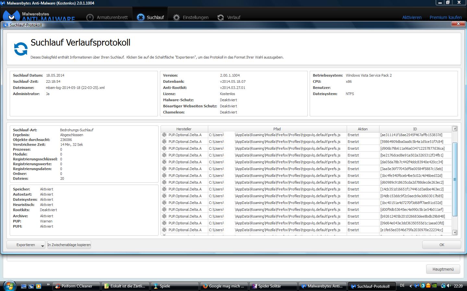Switch to Malwarebytes Anti... taskbar item
This screenshot has height=291, width=467.
point(322,286)
